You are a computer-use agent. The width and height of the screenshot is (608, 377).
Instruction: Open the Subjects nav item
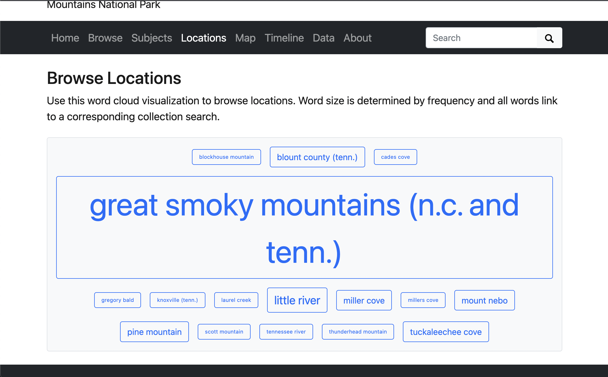coord(152,38)
